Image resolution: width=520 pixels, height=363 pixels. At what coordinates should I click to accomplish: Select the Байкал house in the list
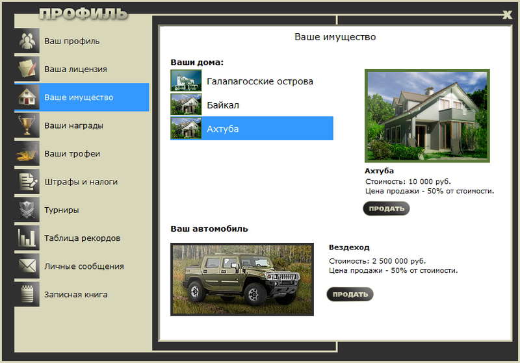point(252,105)
